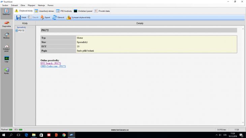This screenshot has width=246, height=138.
Task: Click Rozhraní status indicator
Action: 7,130
